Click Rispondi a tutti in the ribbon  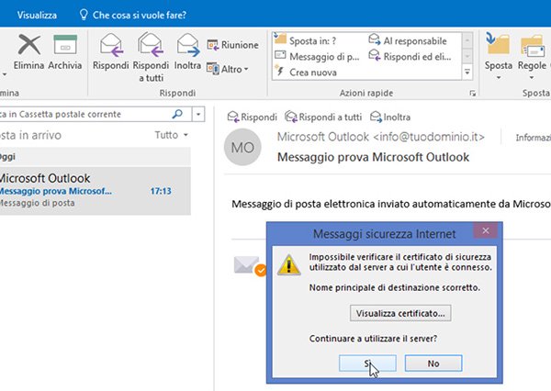click(151, 57)
